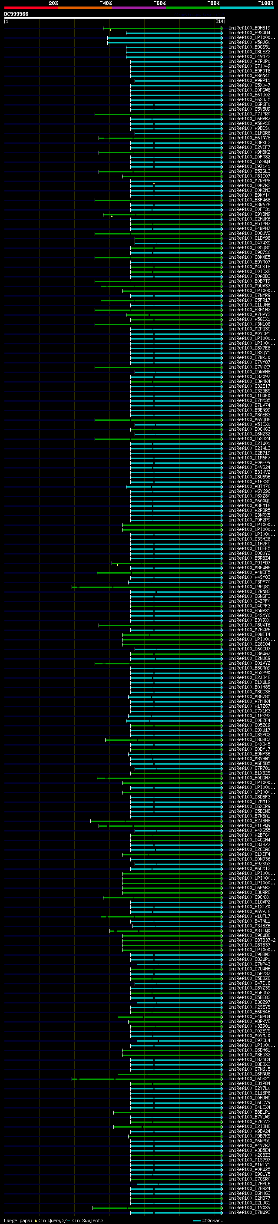The width and height of the screenshot is (278, 1224).
Task: Select the UniRef100_B7WW93 entry
Action: tap(249, 1212)
